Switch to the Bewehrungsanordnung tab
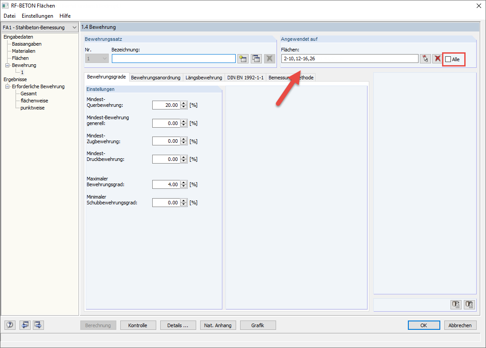The height and width of the screenshot is (348, 486). coord(156,78)
